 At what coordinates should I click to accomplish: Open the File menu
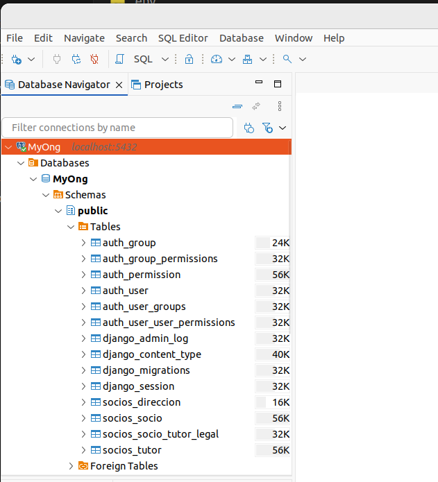pos(15,38)
